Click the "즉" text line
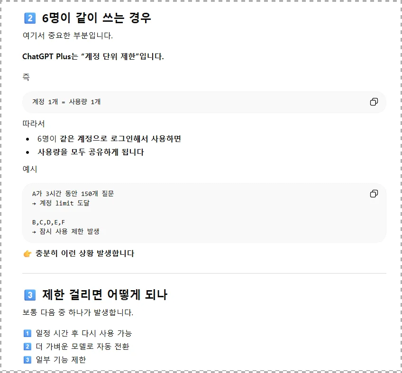 tap(26, 77)
